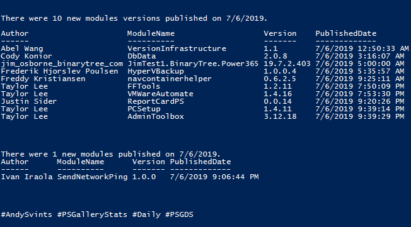Viewport: 411px width, 227px height.
Task: Click the PublishedDate header in the top table
Action: 346,33
